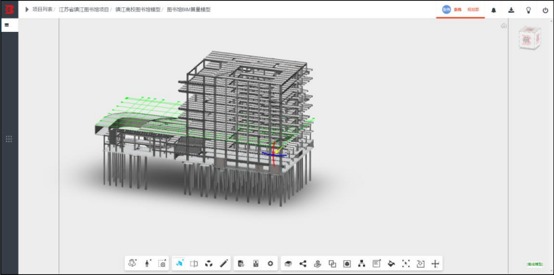Open notifications bell
The height and width of the screenshot is (275, 554).
(x=493, y=10)
